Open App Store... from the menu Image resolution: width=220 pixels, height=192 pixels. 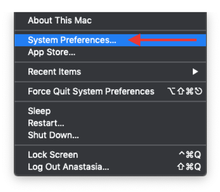tap(51, 52)
